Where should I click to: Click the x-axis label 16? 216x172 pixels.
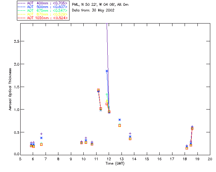pos(159,159)
